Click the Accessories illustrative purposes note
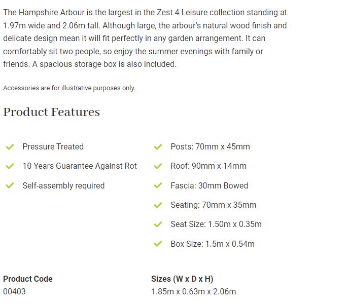 69,88
